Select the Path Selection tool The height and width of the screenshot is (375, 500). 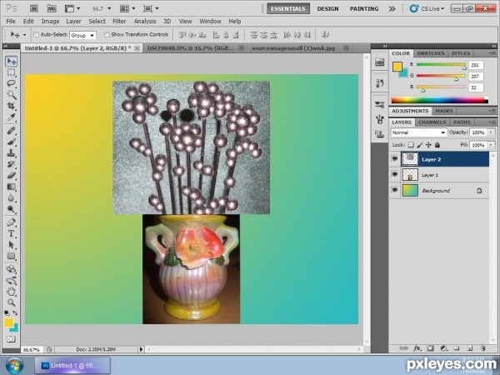pos(11,245)
